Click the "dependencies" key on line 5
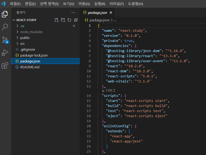 tap(116, 46)
